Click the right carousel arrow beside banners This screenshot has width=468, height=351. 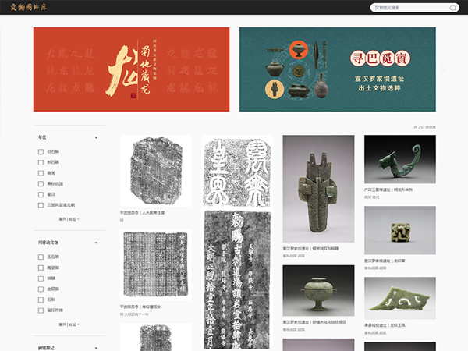pyautogui.click(x=441, y=70)
